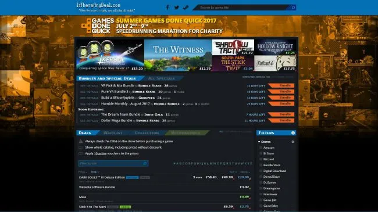
Task: Check the Blizzard store filter
Action: tap(261, 159)
